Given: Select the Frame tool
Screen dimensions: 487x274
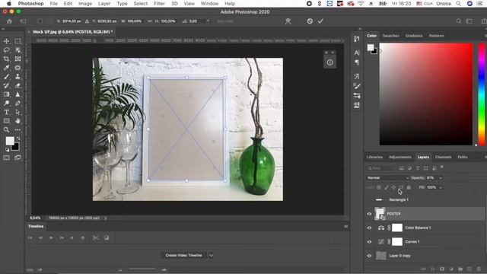Looking at the screenshot, I should click(x=18, y=59).
